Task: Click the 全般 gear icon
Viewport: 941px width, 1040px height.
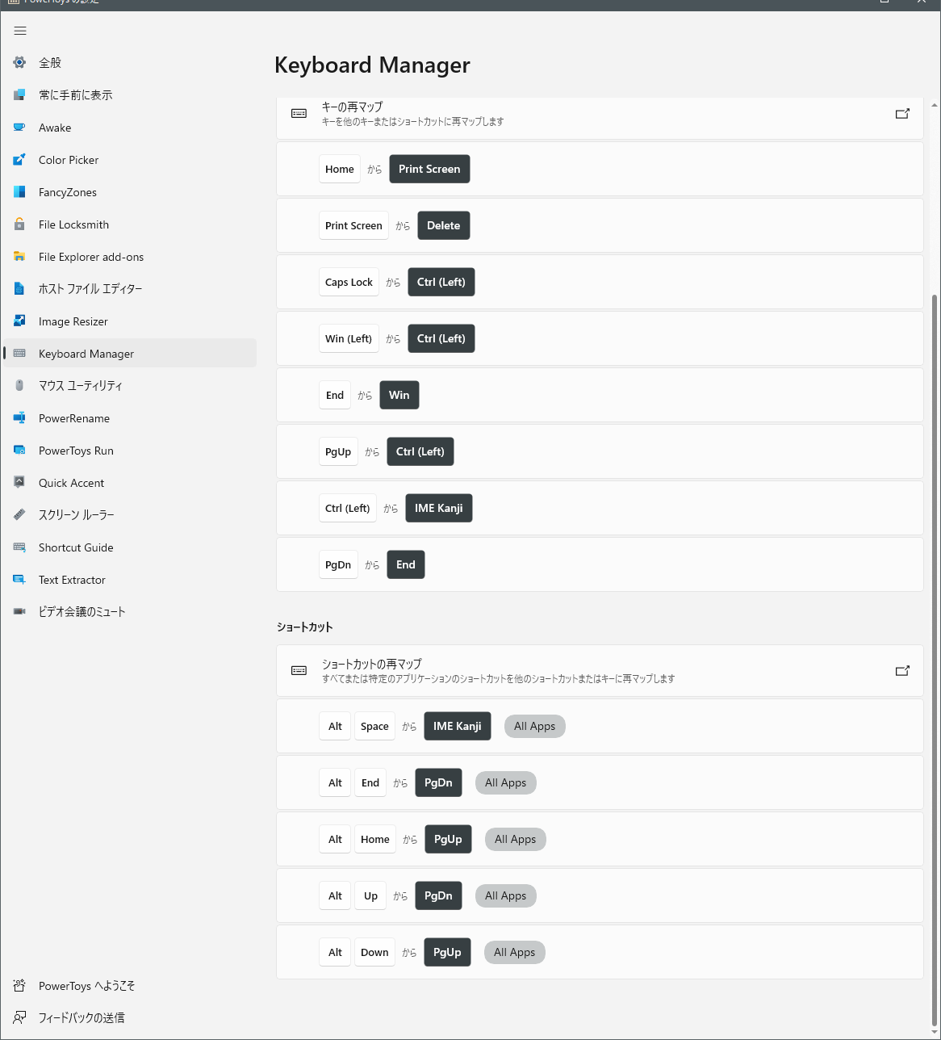Action: pos(19,62)
